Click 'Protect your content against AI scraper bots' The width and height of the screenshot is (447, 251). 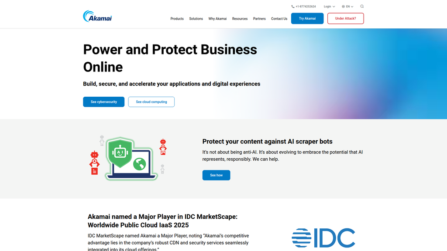click(x=268, y=142)
